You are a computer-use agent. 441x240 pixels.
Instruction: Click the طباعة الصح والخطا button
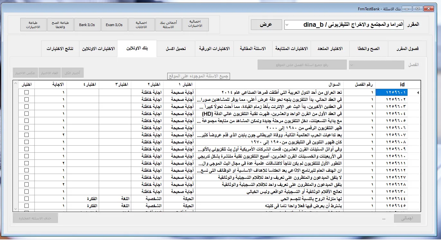pos(60,25)
